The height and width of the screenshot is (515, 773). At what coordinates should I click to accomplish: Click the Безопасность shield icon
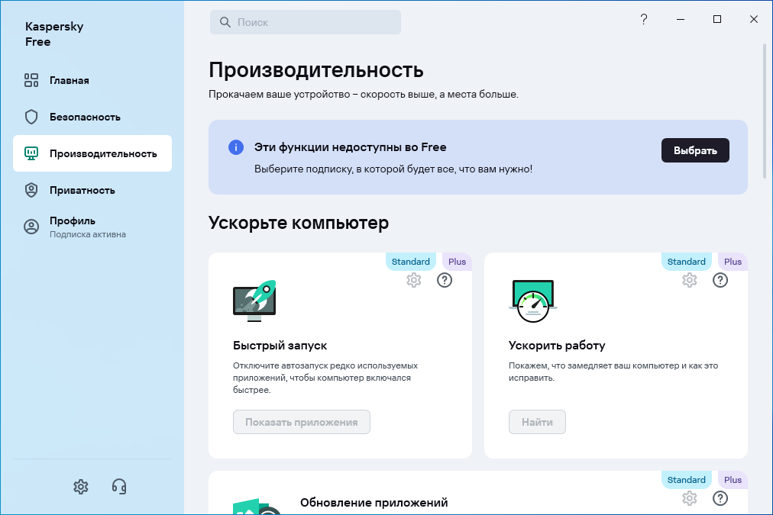click(31, 117)
